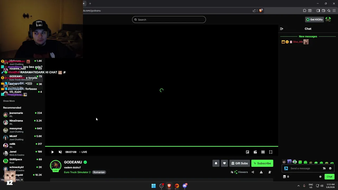Play the GODEANU stream video

53,152
